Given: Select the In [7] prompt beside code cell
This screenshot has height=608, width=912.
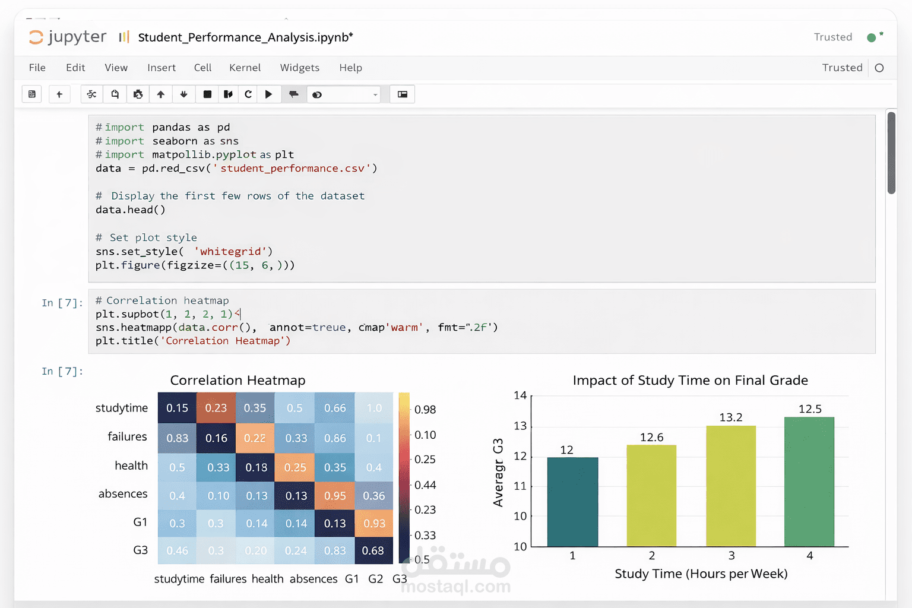Looking at the screenshot, I should pyautogui.click(x=62, y=303).
